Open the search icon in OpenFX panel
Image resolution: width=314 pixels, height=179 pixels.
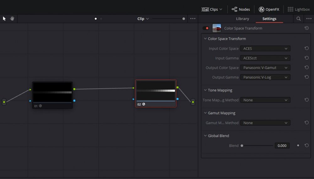[x=299, y=19]
